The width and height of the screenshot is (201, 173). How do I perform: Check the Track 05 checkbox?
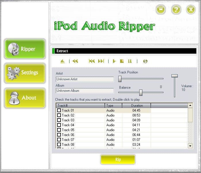pos(59,130)
